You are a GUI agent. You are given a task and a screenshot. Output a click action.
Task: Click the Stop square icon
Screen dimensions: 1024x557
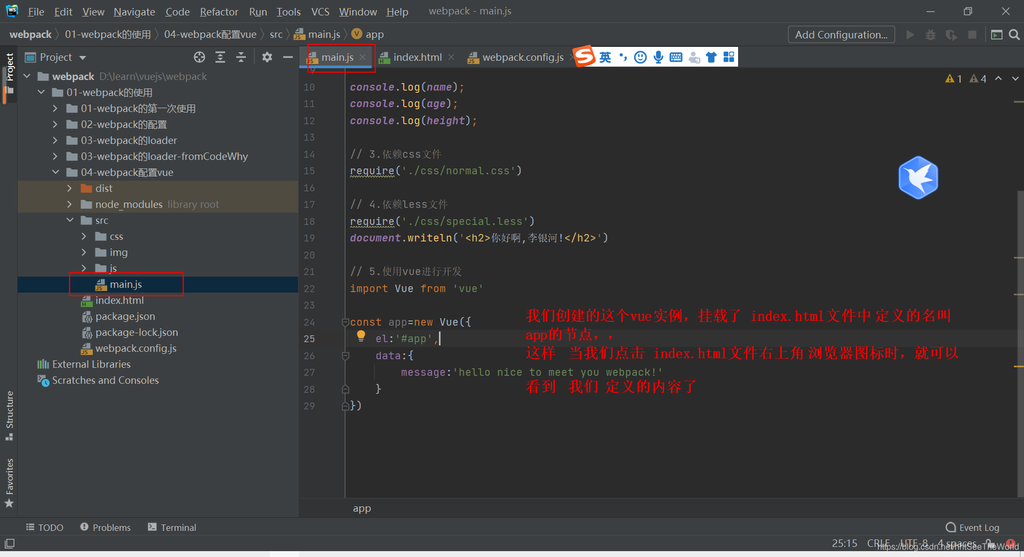pos(972,35)
